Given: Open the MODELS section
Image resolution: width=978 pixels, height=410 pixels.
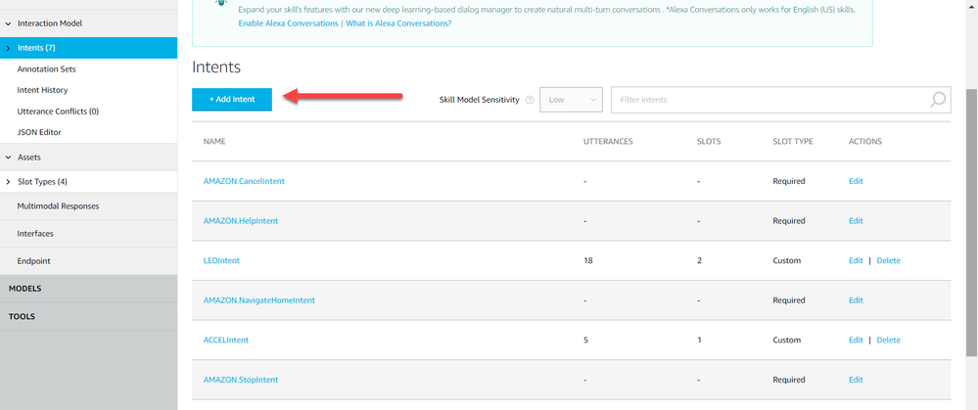Looking at the screenshot, I should [x=24, y=289].
